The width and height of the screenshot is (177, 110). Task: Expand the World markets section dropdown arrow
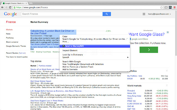coord(167,86)
